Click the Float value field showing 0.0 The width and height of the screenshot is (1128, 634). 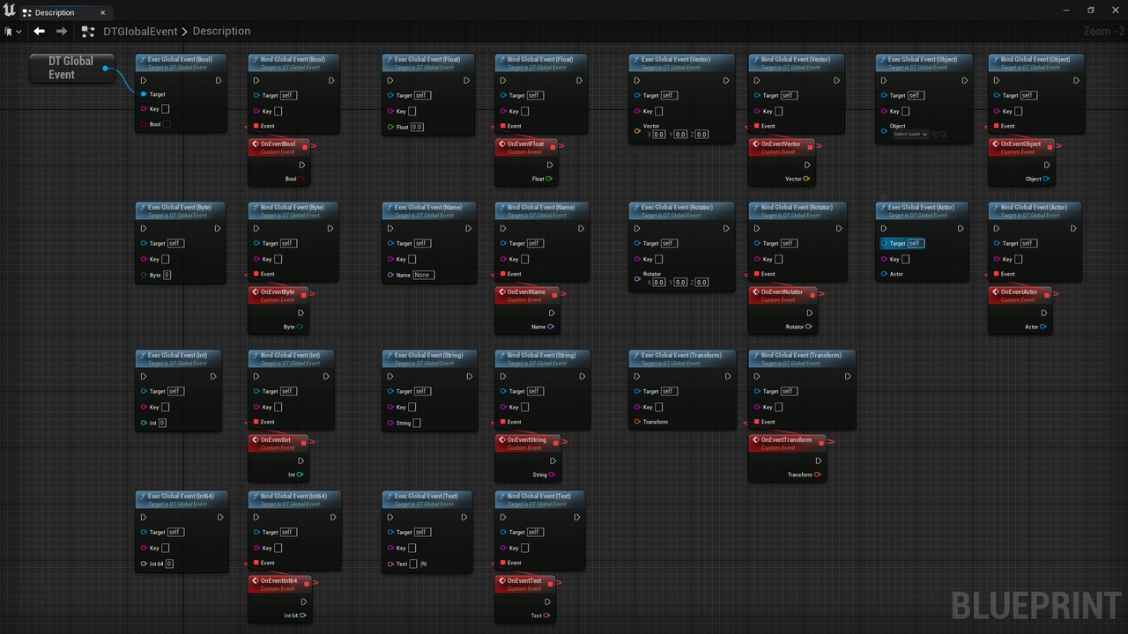[x=417, y=127]
